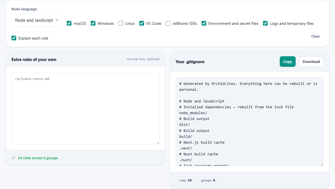Screen dimensions: 335x189
Task: Download the .gitignore file
Action: pyautogui.click(x=311, y=62)
